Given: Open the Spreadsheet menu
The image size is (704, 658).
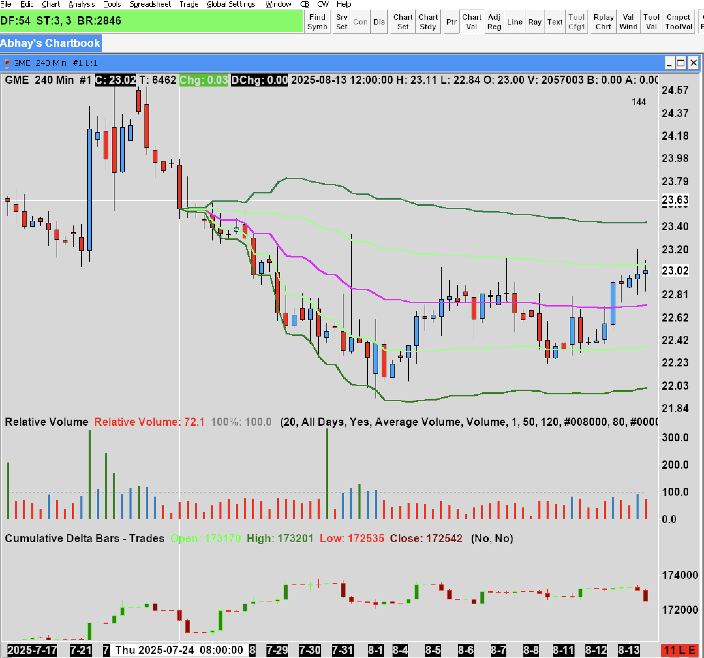Looking at the screenshot, I should click(x=150, y=4).
